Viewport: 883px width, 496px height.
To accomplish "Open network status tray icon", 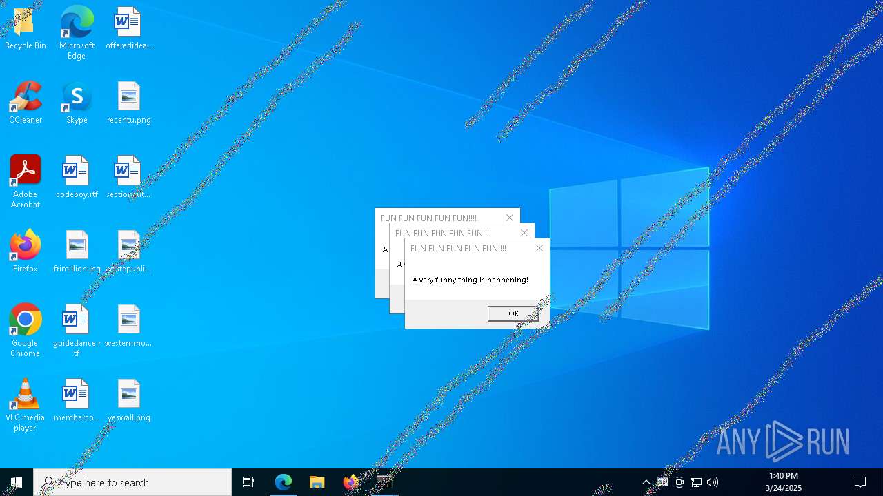I will [x=696, y=482].
